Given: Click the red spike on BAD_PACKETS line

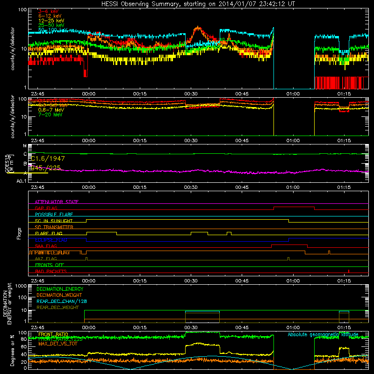Looking at the screenshot, I should [x=349, y=271].
